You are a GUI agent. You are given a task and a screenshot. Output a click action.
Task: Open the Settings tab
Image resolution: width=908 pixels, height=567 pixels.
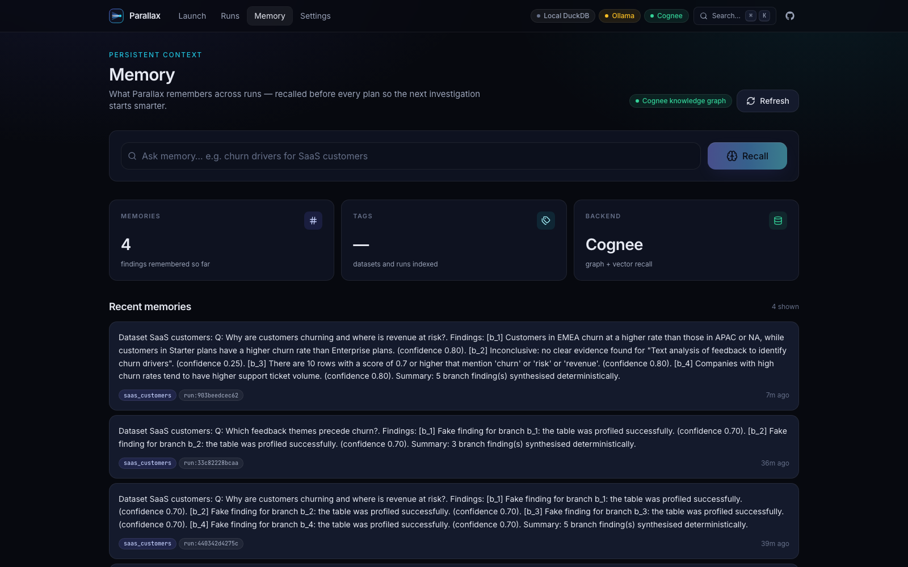(x=316, y=16)
